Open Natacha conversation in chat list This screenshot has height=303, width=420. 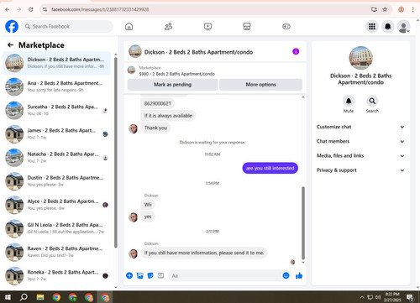pos(57,157)
